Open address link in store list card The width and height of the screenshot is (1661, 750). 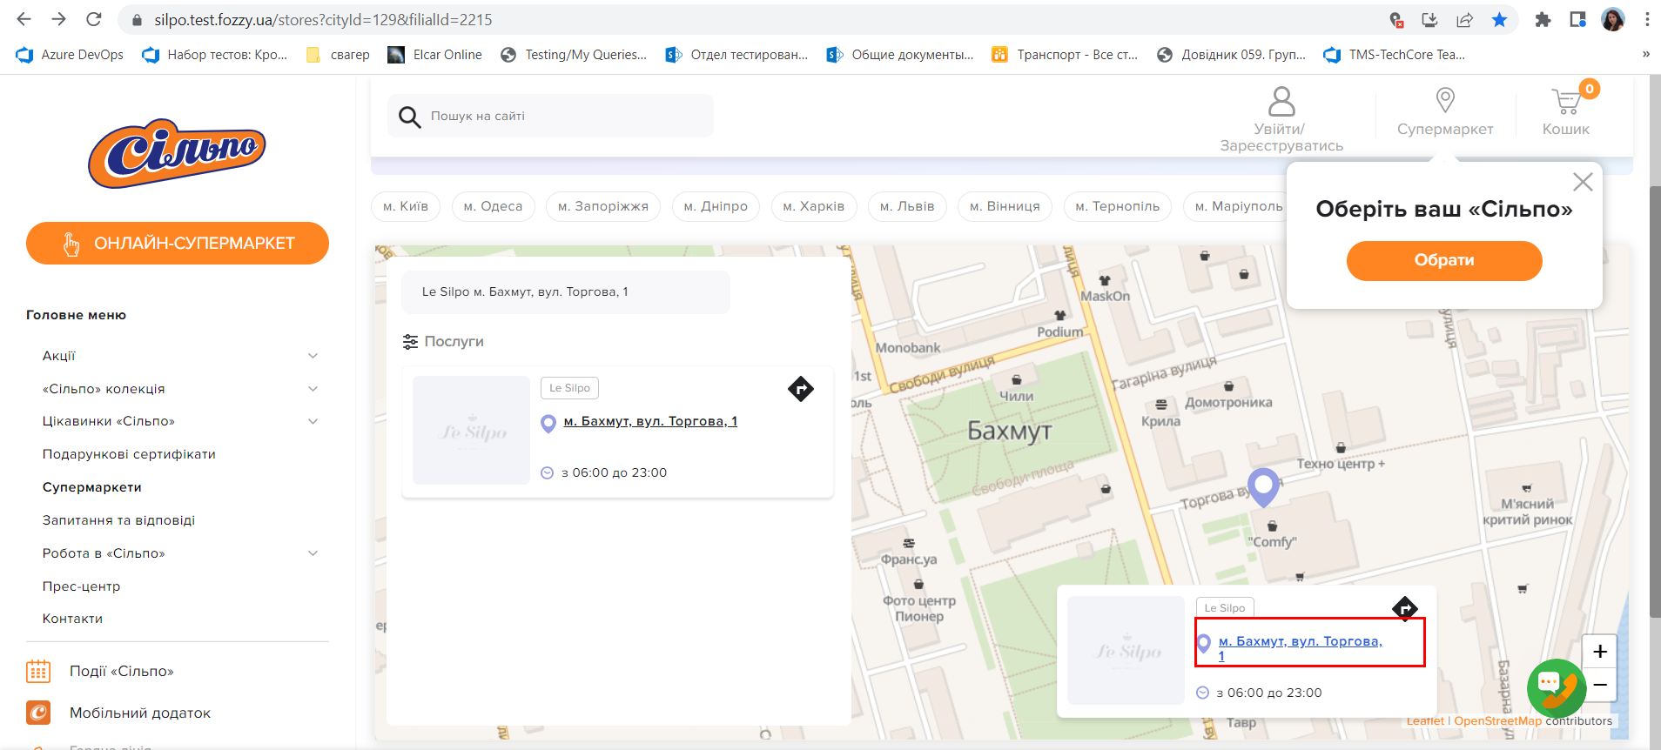pyautogui.click(x=650, y=421)
